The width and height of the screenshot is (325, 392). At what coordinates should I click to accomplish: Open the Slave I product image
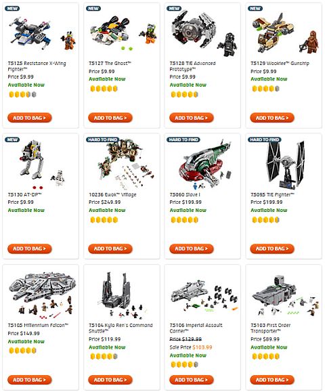[x=205, y=164]
